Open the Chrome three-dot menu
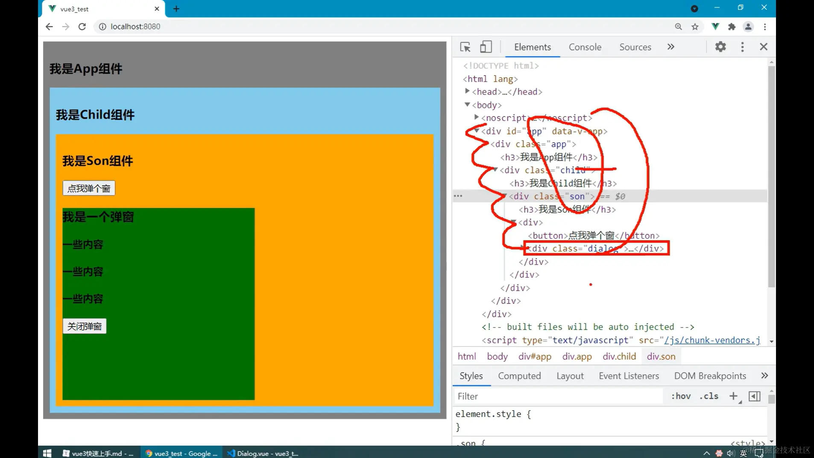This screenshot has height=458, width=814. tap(765, 26)
